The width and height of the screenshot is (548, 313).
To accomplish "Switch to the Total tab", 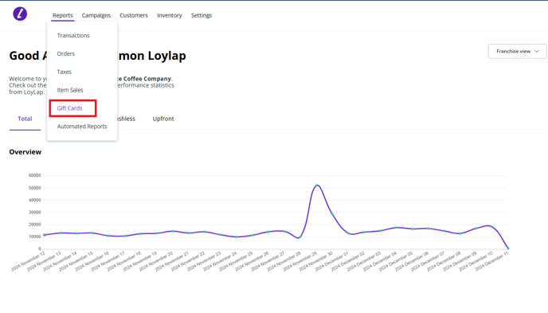I will point(25,119).
